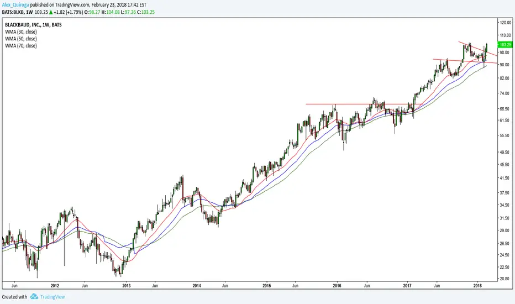Select the WMA (50, close) indicator label
This screenshot has width=515, height=304.
20,39
